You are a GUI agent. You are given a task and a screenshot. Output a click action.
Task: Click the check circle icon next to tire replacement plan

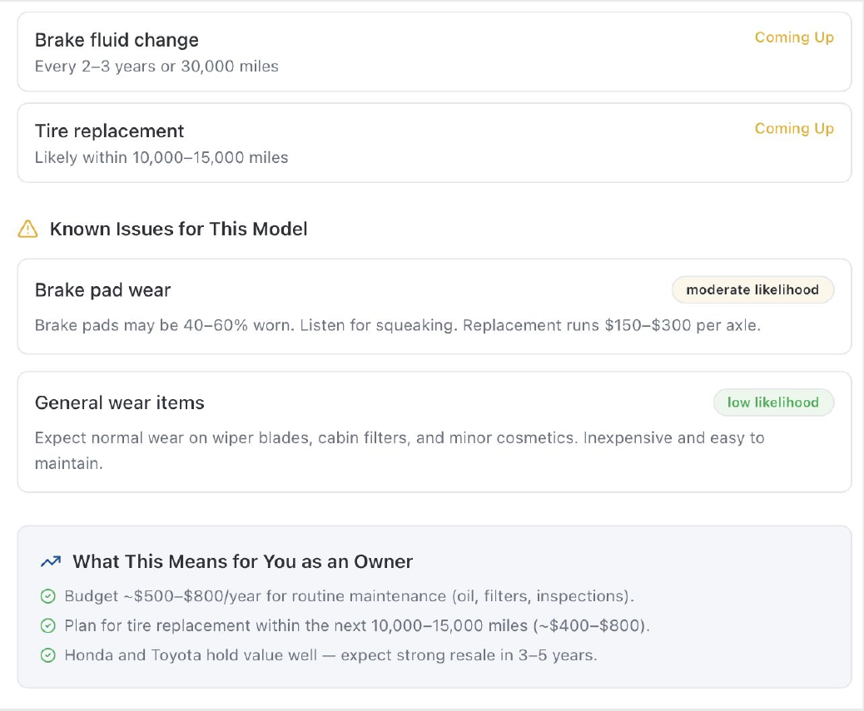(x=48, y=625)
